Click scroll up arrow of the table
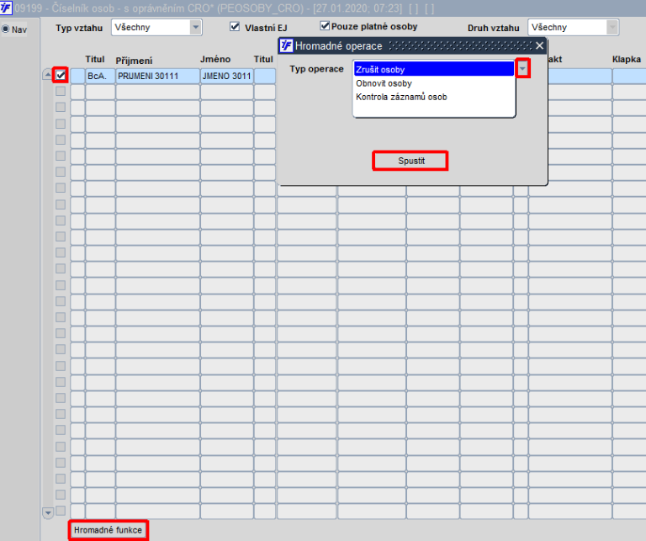 pos(48,75)
